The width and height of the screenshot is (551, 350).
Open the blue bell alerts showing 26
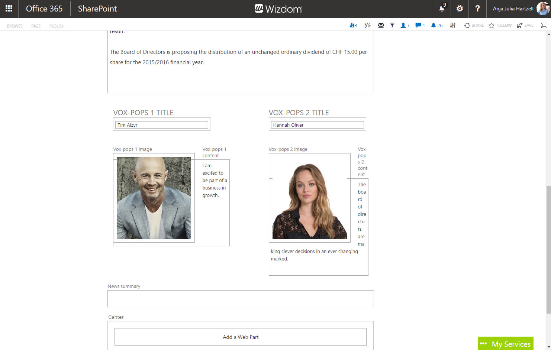click(436, 25)
